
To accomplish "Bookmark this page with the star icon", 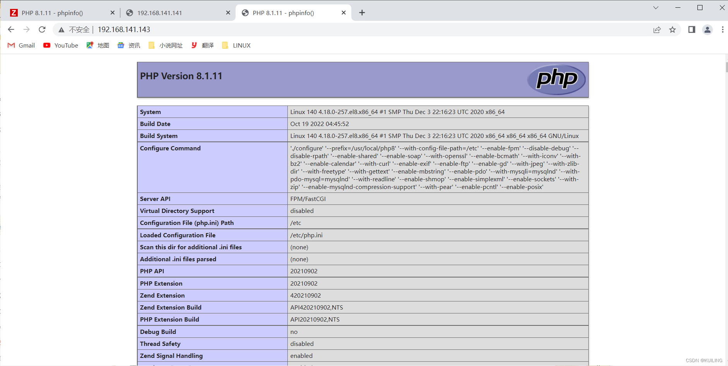I will [x=673, y=30].
